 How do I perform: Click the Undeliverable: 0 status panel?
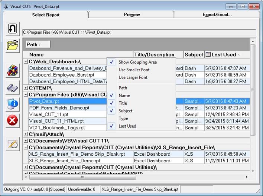pos(83,189)
